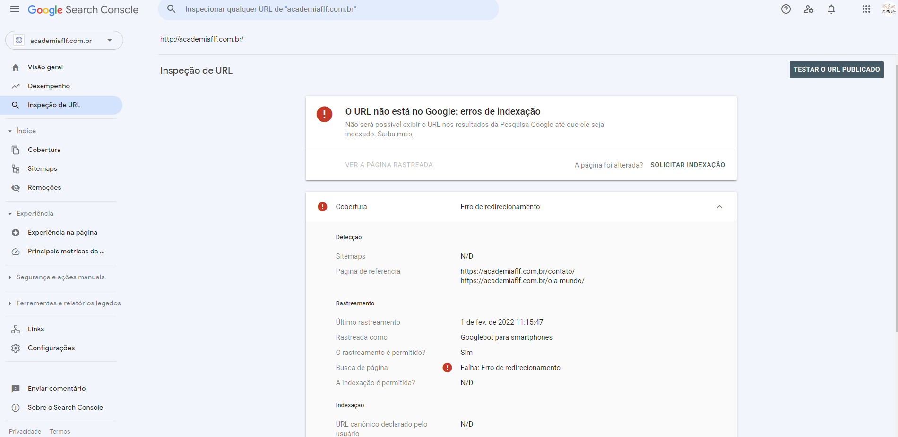Click Googlebot para smartphones value

[x=507, y=337]
